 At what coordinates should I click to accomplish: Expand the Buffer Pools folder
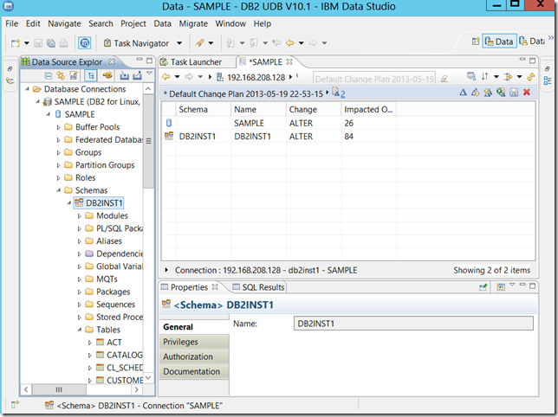coord(58,127)
